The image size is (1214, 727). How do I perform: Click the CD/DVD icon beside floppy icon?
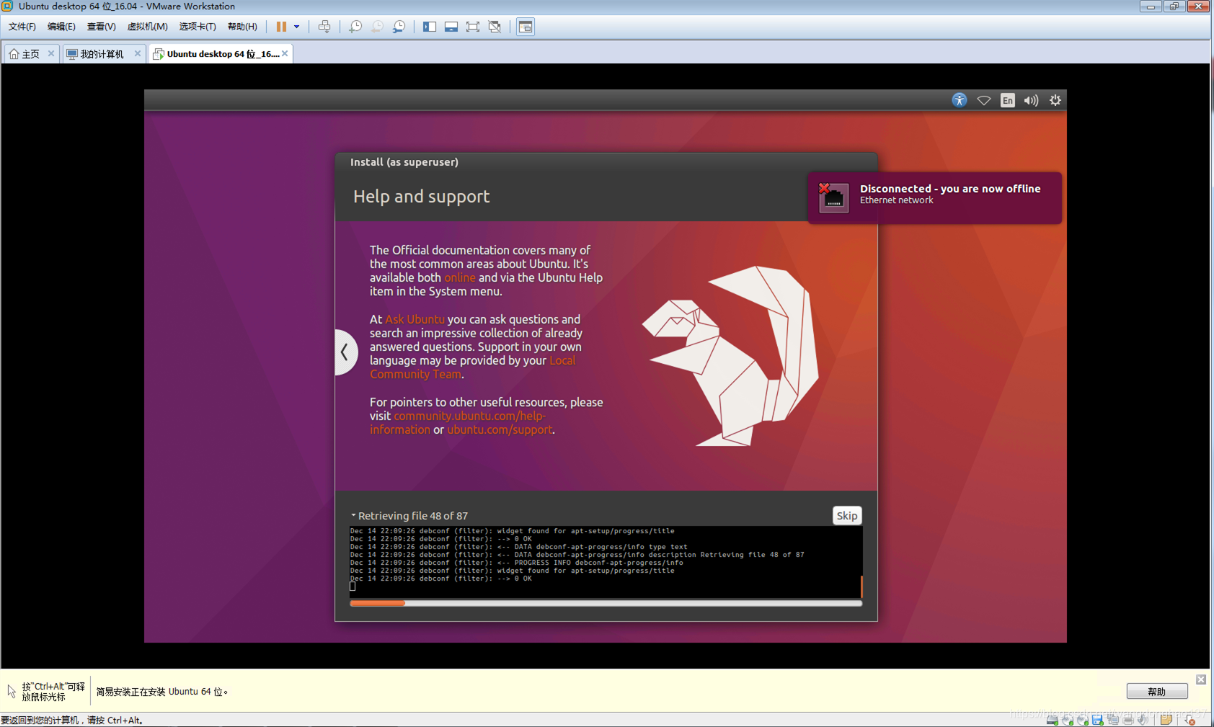[x=1083, y=720]
